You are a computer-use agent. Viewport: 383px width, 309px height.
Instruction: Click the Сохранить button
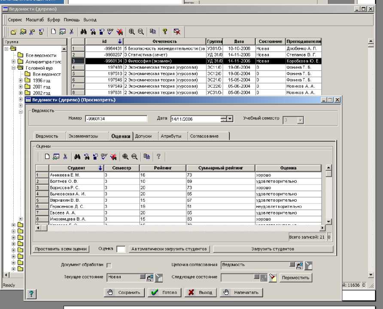pos(124,292)
